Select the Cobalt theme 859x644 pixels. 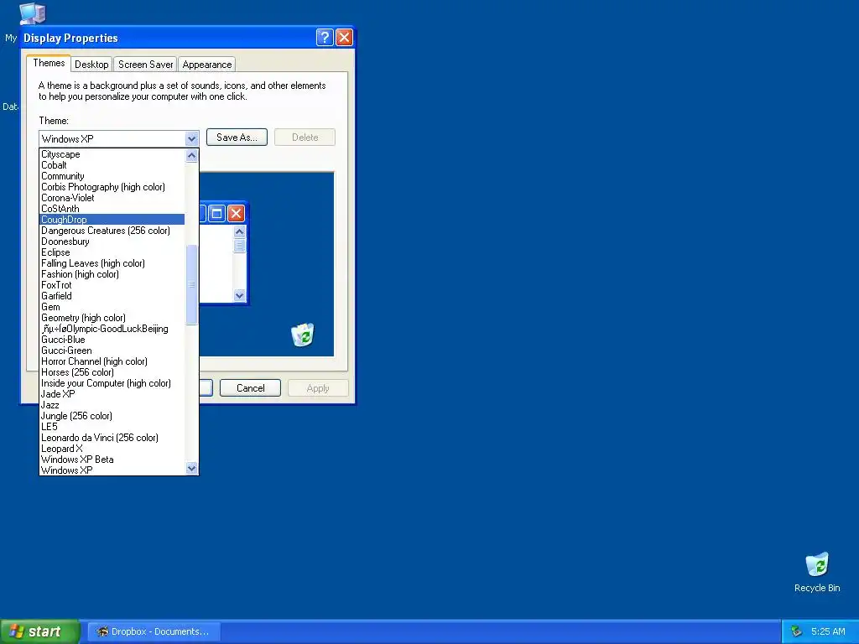click(112, 165)
